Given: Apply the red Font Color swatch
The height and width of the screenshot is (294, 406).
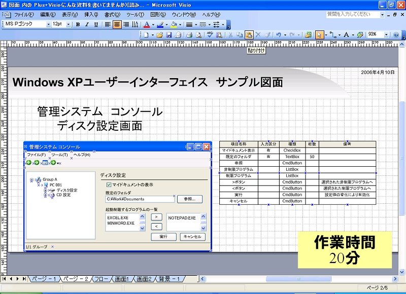Looking at the screenshot, I should coord(147,24).
